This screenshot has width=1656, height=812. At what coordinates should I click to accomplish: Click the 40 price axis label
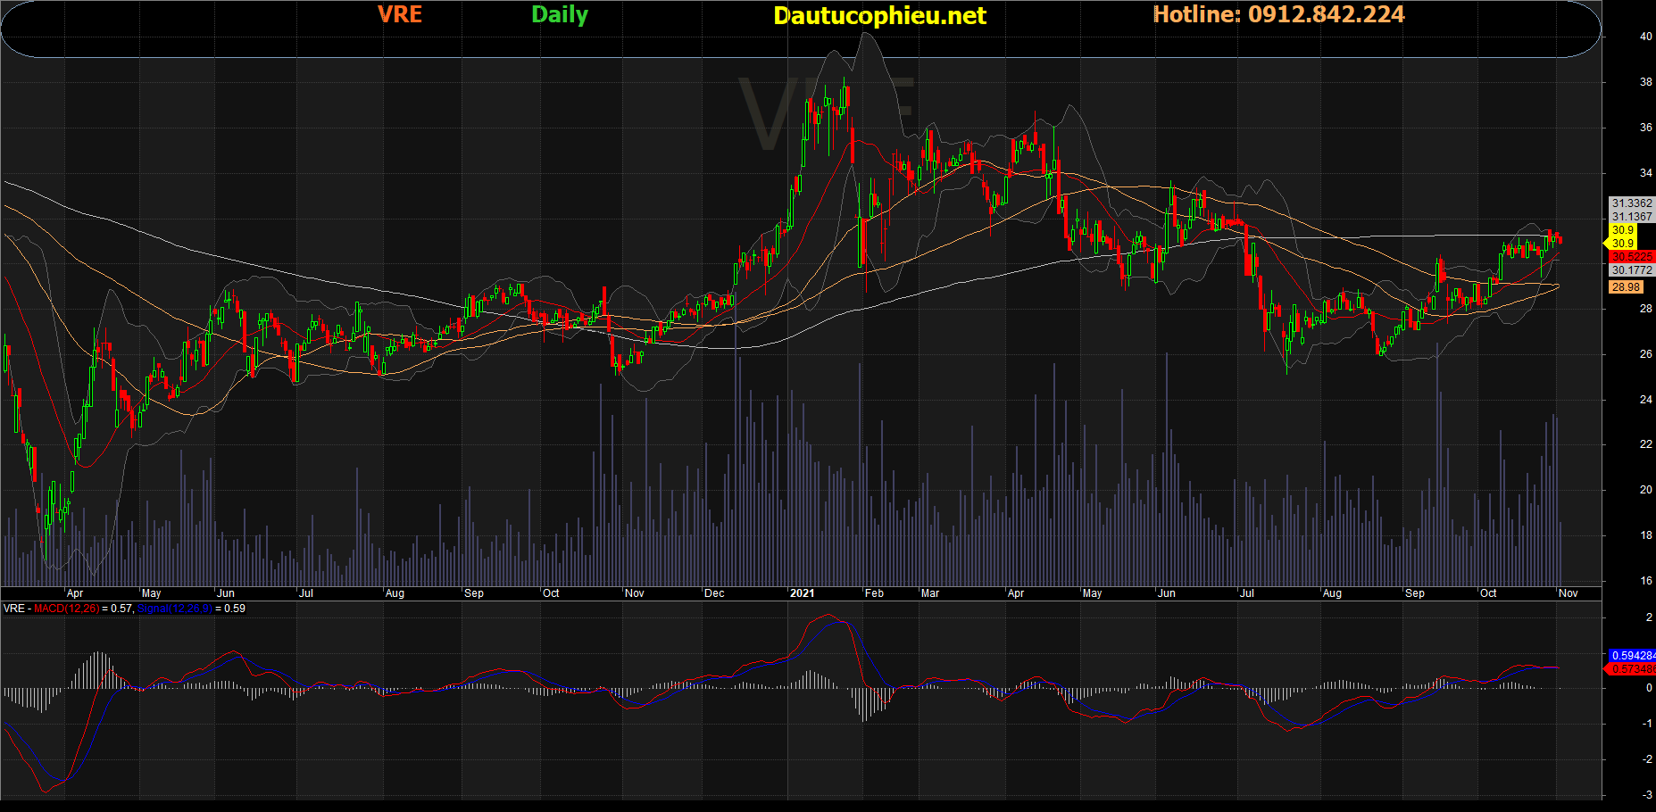[x=1645, y=37]
